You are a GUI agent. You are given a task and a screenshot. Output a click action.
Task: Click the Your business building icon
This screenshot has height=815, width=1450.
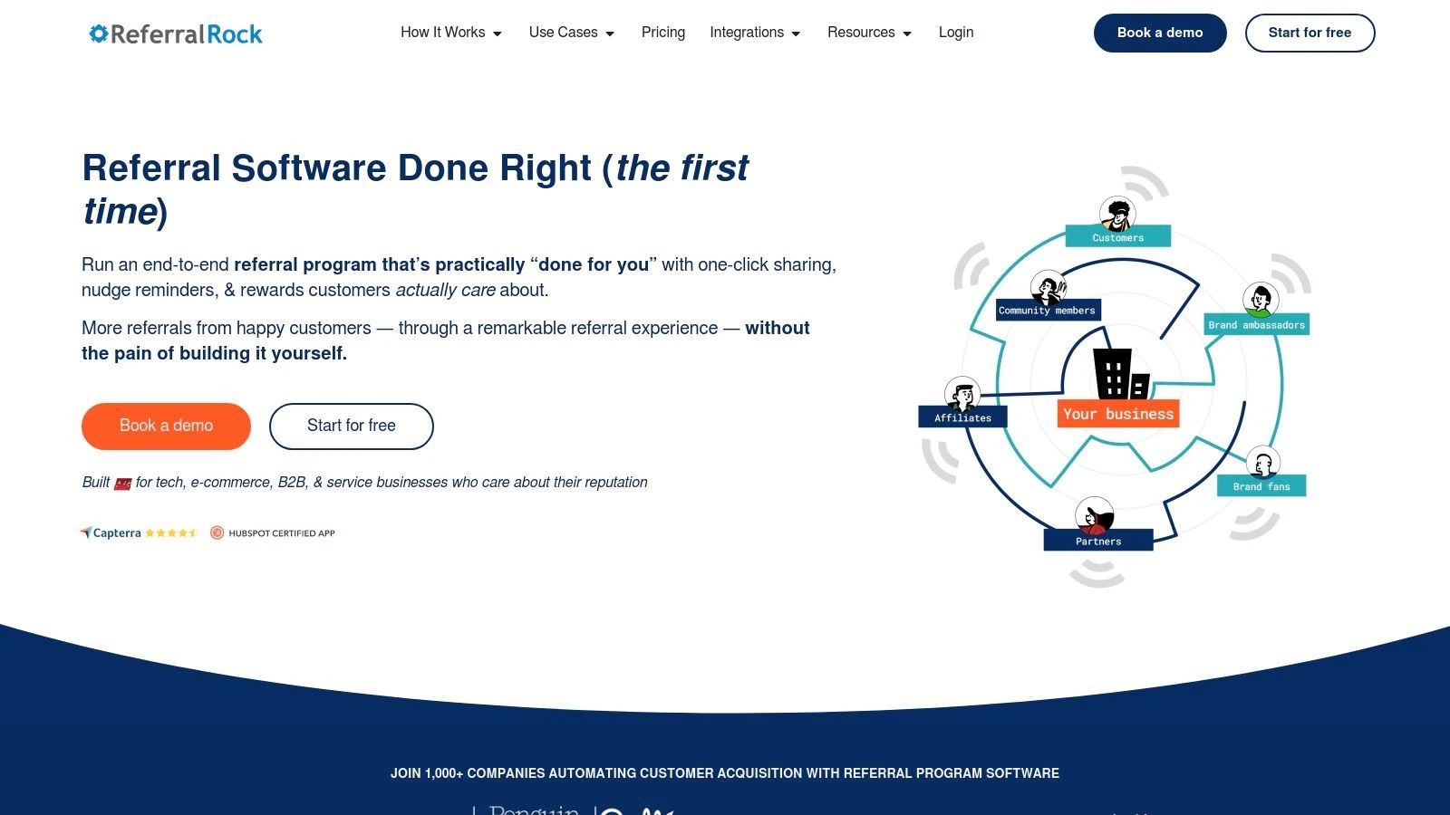click(x=1117, y=372)
